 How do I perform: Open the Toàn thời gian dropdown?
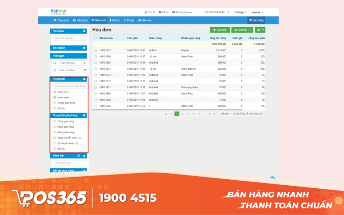tap(73, 63)
